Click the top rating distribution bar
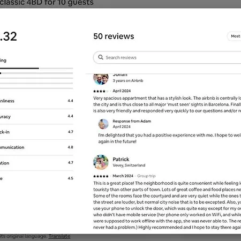 36,68
